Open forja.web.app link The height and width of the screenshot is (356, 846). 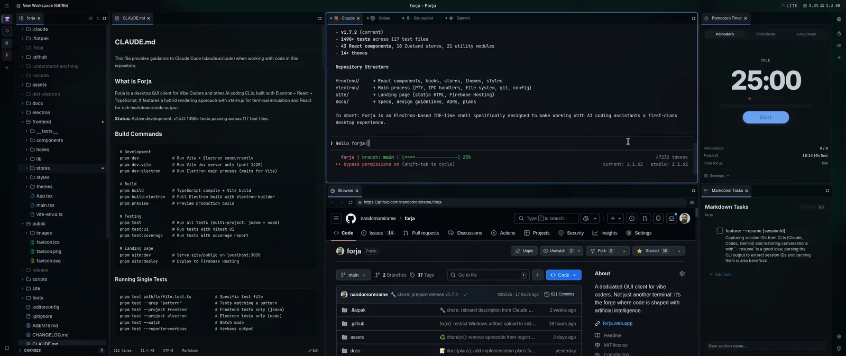point(618,323)
